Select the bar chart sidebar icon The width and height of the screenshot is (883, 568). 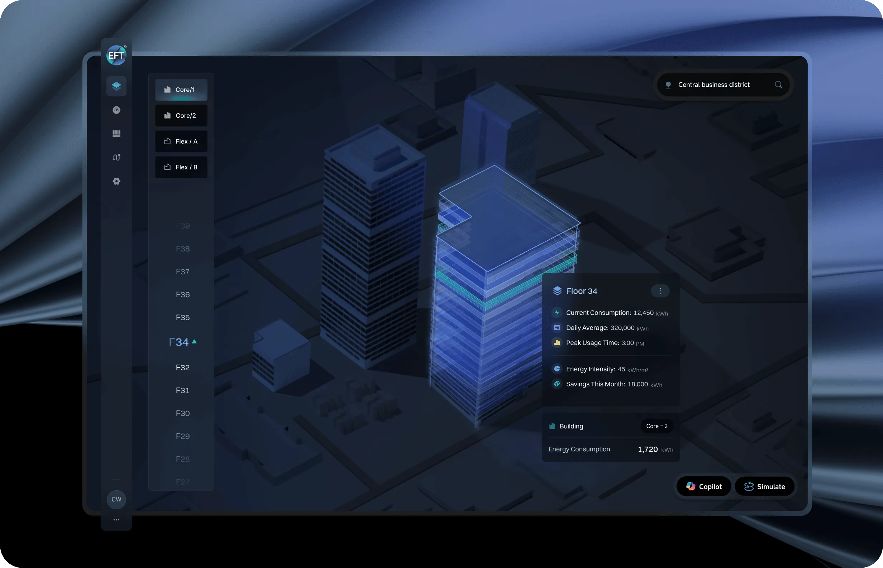(116, 134)
